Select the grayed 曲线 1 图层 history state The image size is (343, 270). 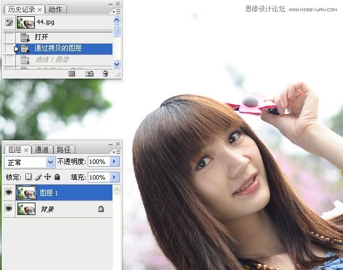[x=64, y=60]
